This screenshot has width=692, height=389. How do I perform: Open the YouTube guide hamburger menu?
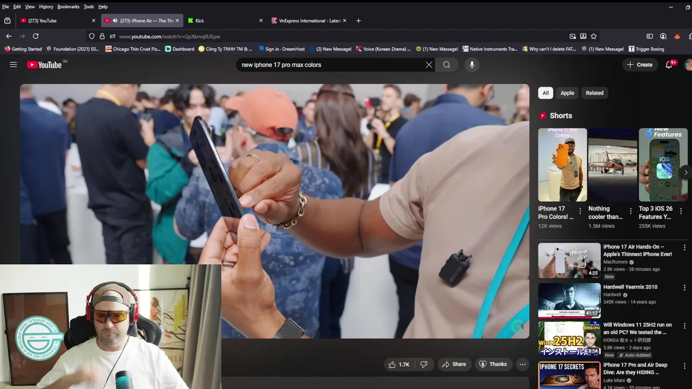pos(14,65)
